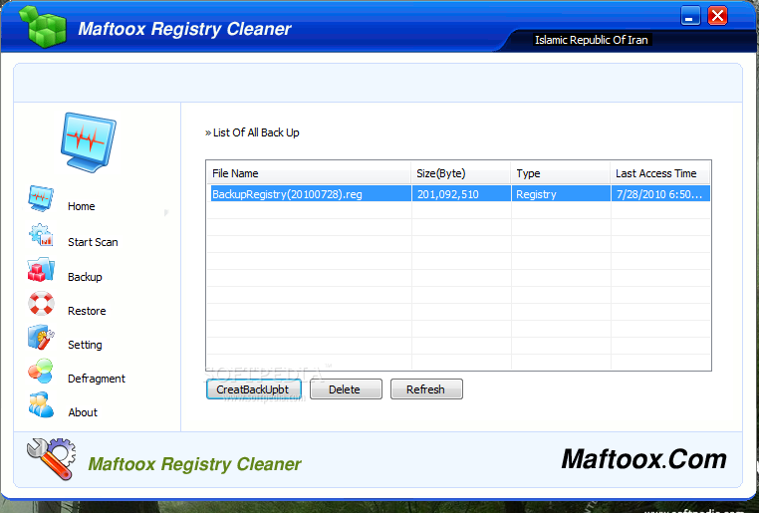Click the Defragment colored spheres icon

pos(41,372)
